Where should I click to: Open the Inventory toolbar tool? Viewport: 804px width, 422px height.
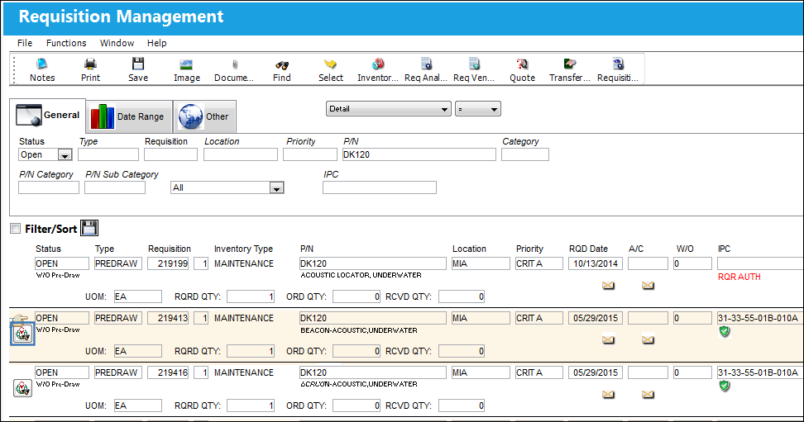point(378,69)
